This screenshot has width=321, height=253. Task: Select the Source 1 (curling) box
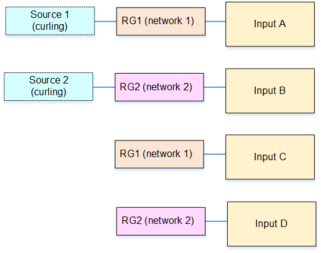(50, 21)
